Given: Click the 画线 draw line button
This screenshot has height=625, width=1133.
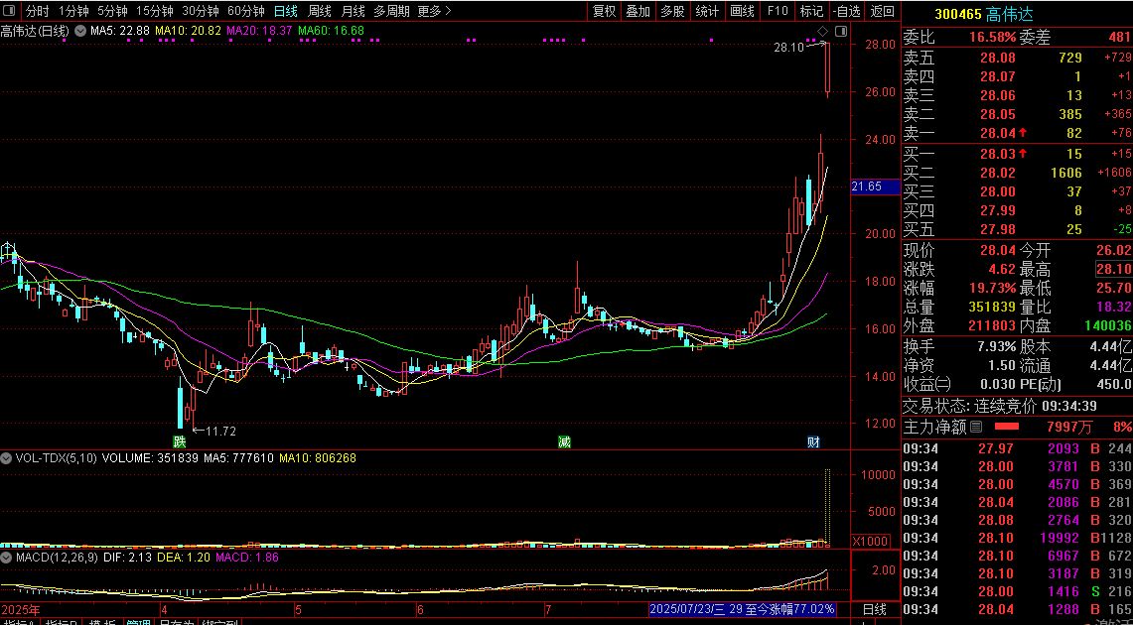Looking at the screenshot, I should pos(742,11).
